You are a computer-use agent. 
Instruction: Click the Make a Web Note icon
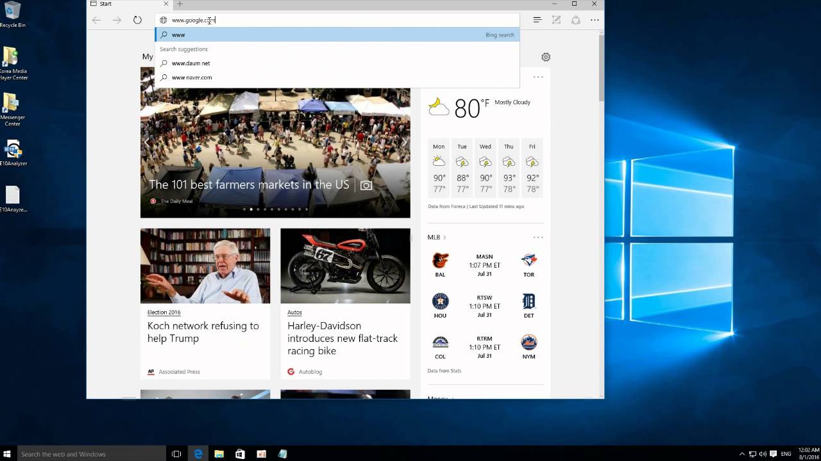click(x=557, y=20)
